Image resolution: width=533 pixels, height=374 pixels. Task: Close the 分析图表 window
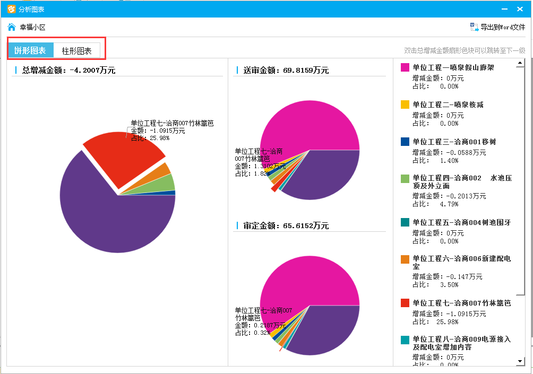(x=520, y=9)
